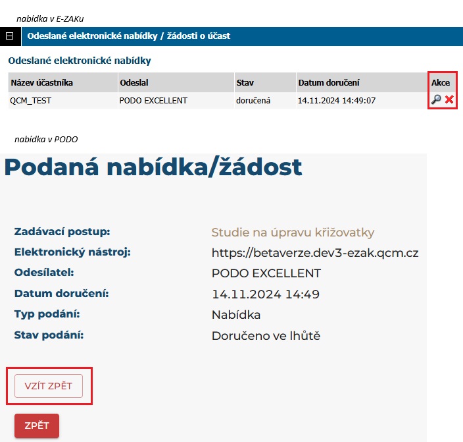The image size is (463, 442).
Task: Click the PODO EXCELLENT cell in table
Action: 153,101
